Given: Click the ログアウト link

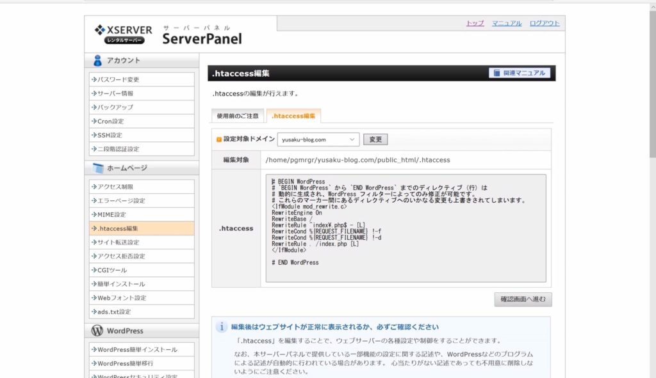Looking at the screenshot, I should 545,24.
